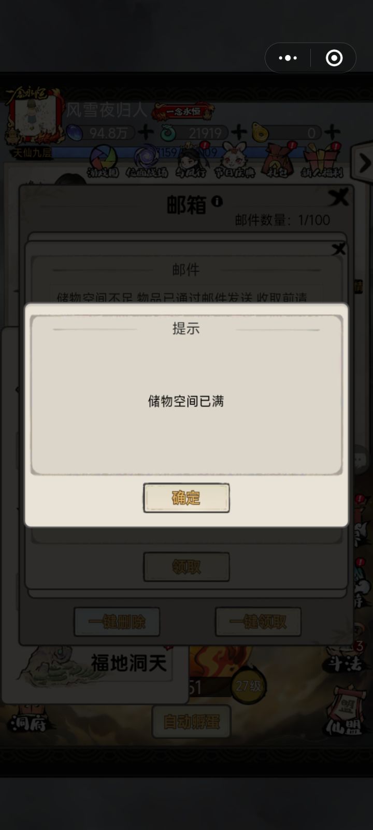Open the 礼包 gift bag icon
Viewport: 373px width, 830px height.
click(x=277, y=162)
